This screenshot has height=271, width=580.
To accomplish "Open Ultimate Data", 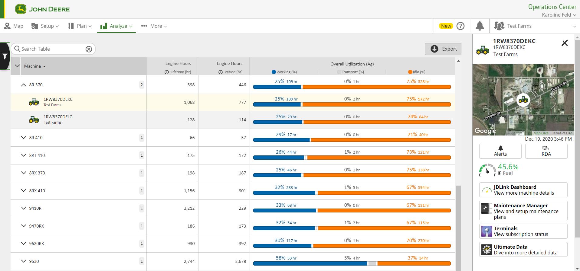I will 523,250.
